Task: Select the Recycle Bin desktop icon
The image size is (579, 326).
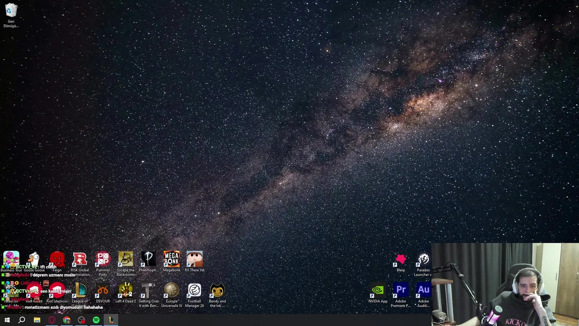Action: click(x=11, y=15)
